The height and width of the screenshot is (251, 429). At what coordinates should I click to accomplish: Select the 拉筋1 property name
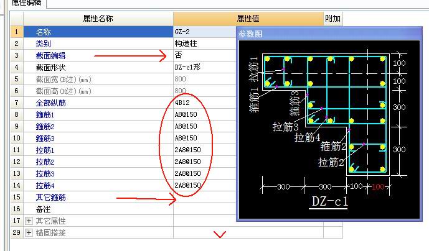(x=45, y=150)
